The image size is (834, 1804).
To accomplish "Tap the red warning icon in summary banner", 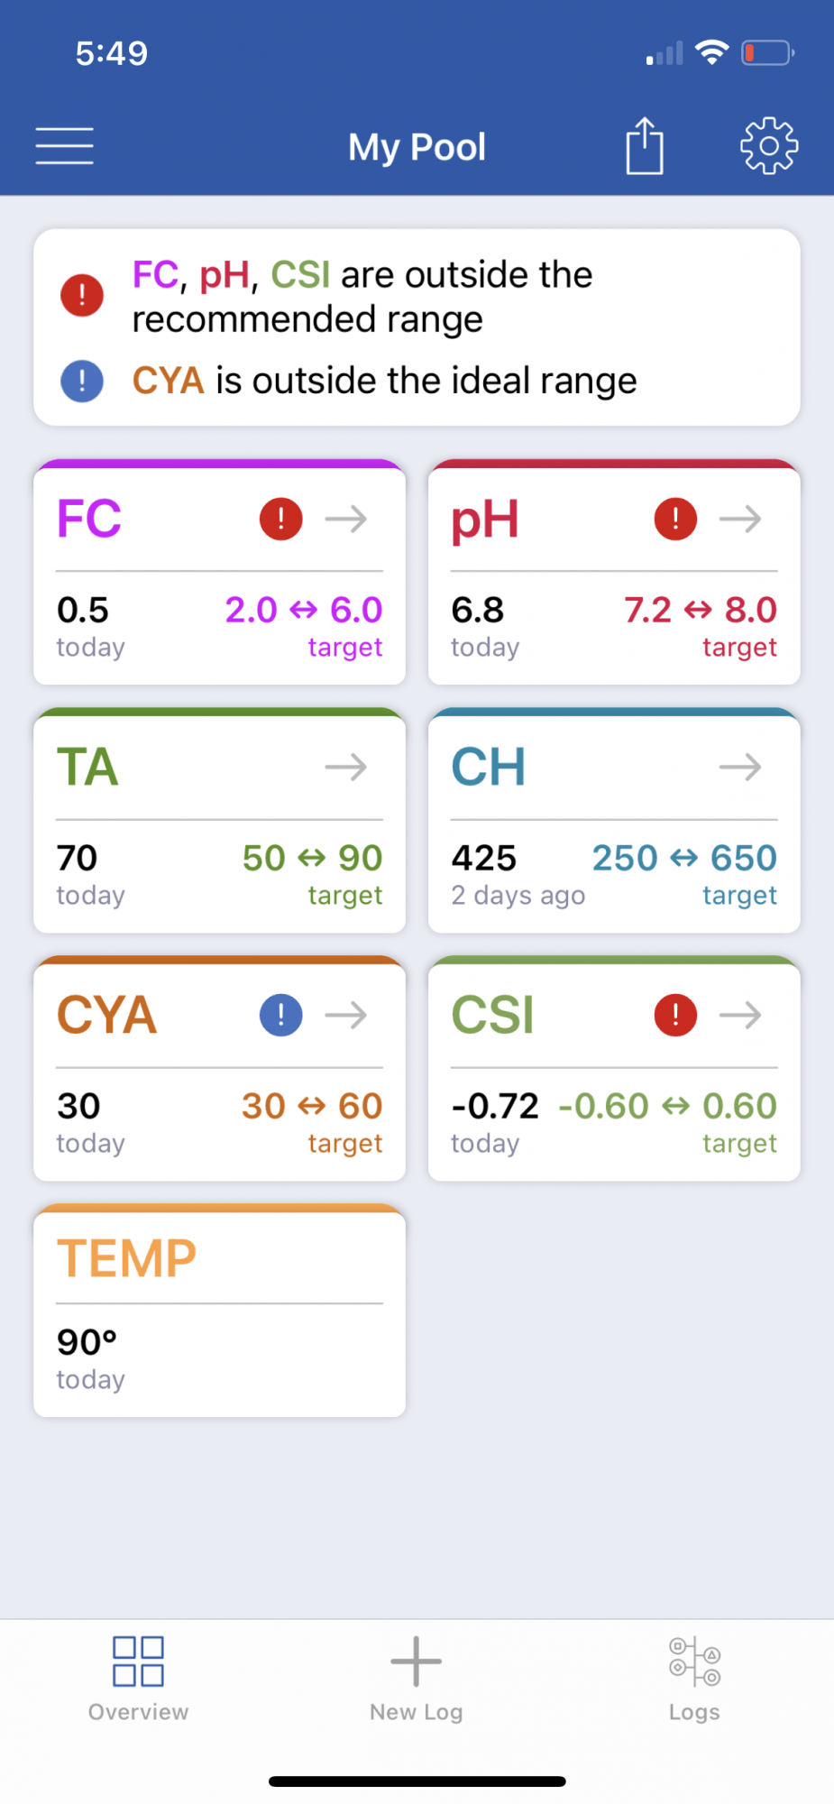I will pyautogui.click(x=82, y=295).
